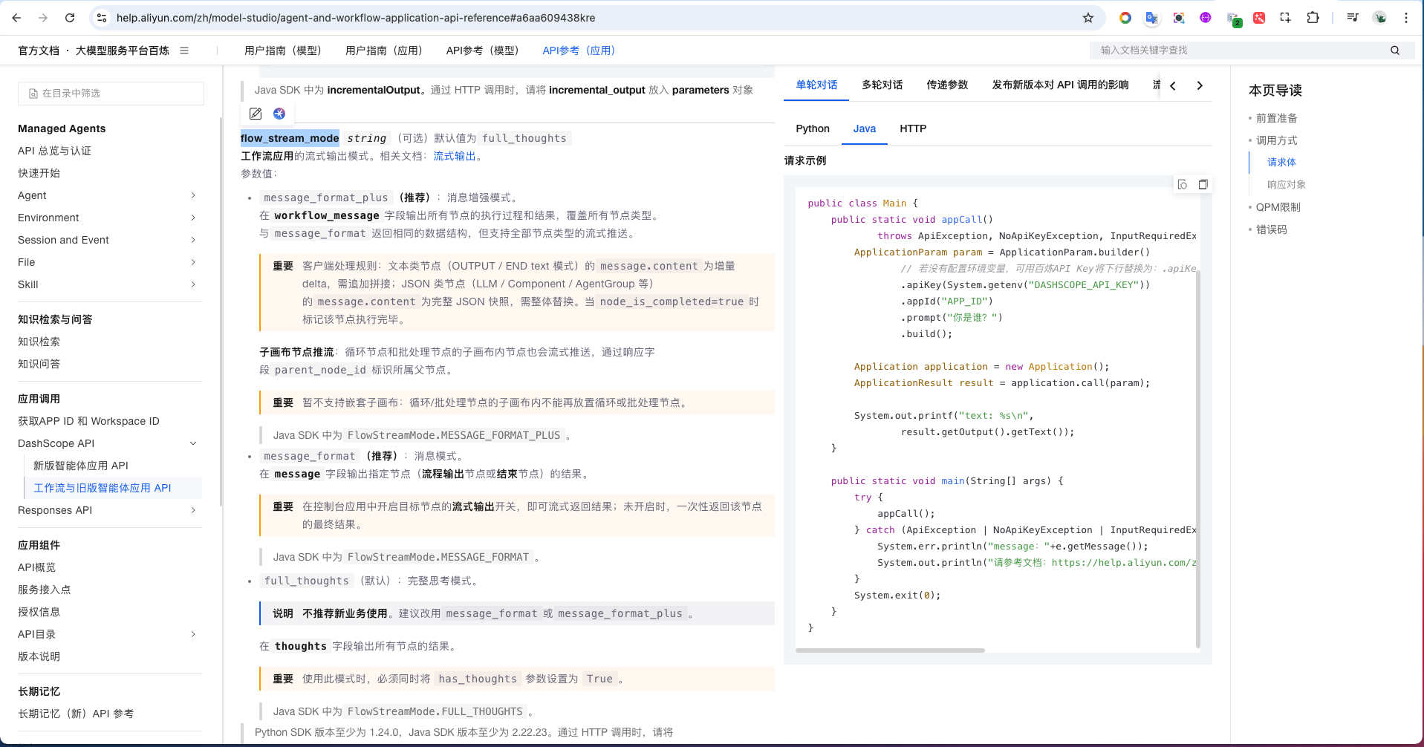This screenshot has height=747, width=1424.
Task: Bookmark this page with the star icon
Action: tap(1088, 18)
